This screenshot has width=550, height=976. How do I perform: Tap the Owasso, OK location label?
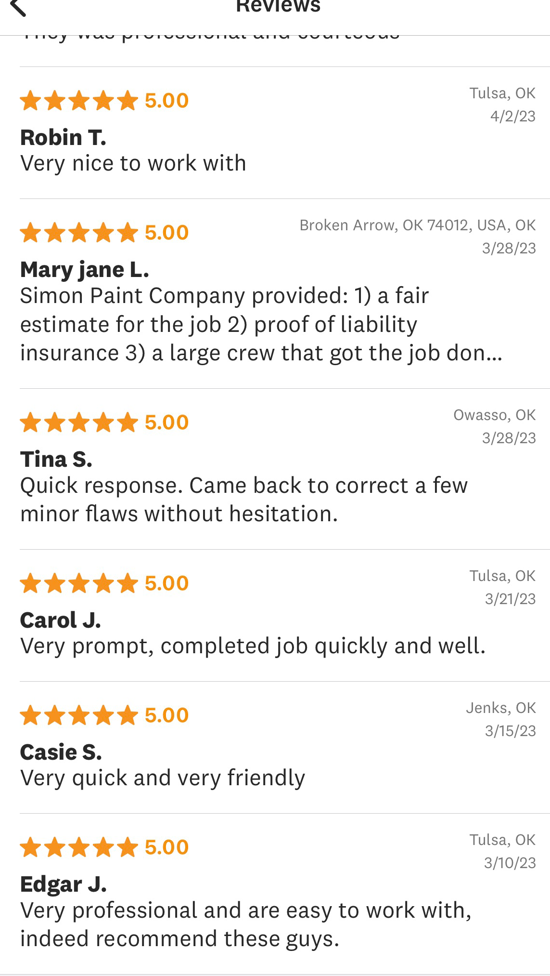(x=494, y=415)
